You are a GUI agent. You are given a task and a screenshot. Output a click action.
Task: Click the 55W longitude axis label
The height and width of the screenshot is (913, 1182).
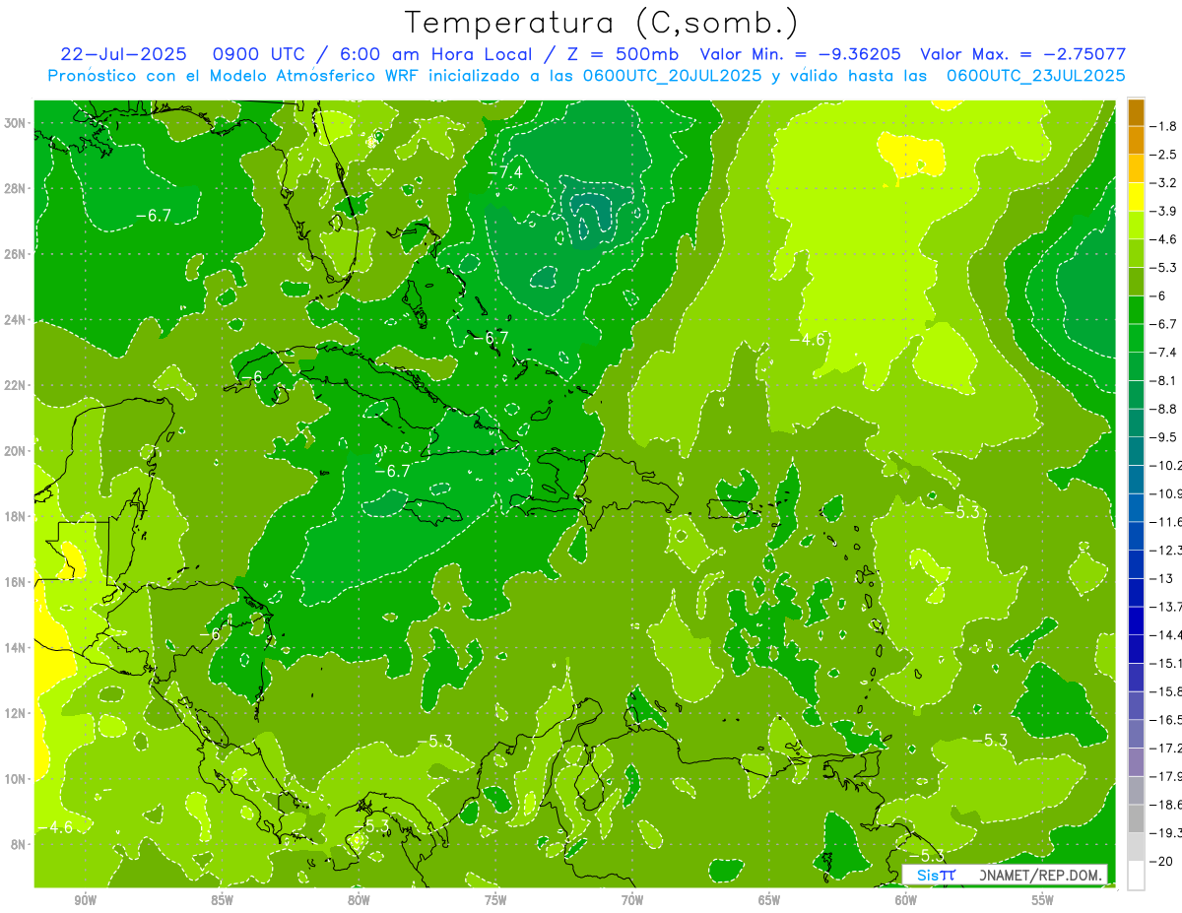pos(1043,900)
